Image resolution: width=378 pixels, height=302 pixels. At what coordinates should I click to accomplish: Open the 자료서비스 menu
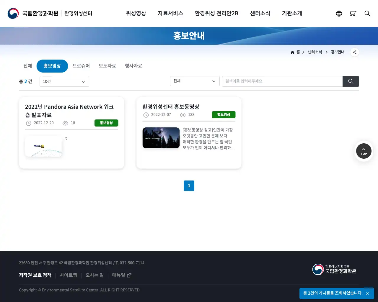170,14
